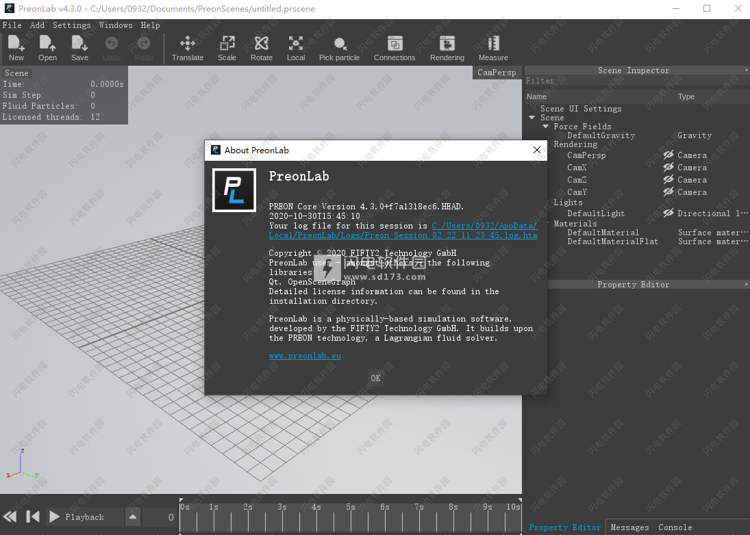750x535 pixels.
Task: Select the CamY tree item
Action: (577, 192)
